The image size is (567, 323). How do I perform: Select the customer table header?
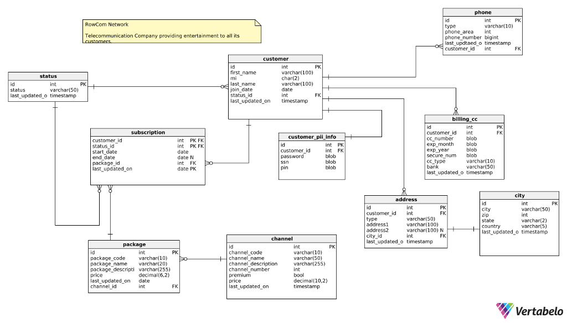[x=275, y=59]
